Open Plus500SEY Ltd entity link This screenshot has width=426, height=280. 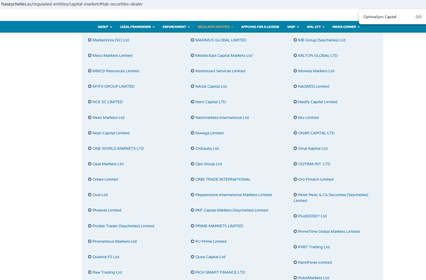pos(312,216)
